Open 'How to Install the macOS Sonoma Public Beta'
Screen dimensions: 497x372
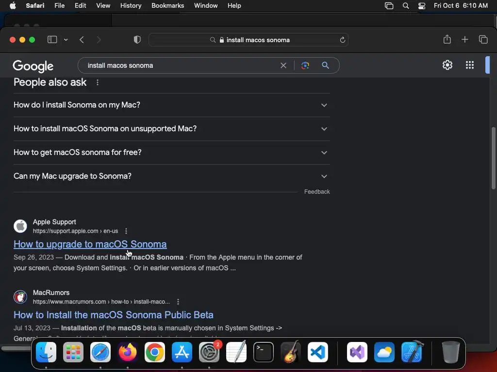click(x=114, y=315)
